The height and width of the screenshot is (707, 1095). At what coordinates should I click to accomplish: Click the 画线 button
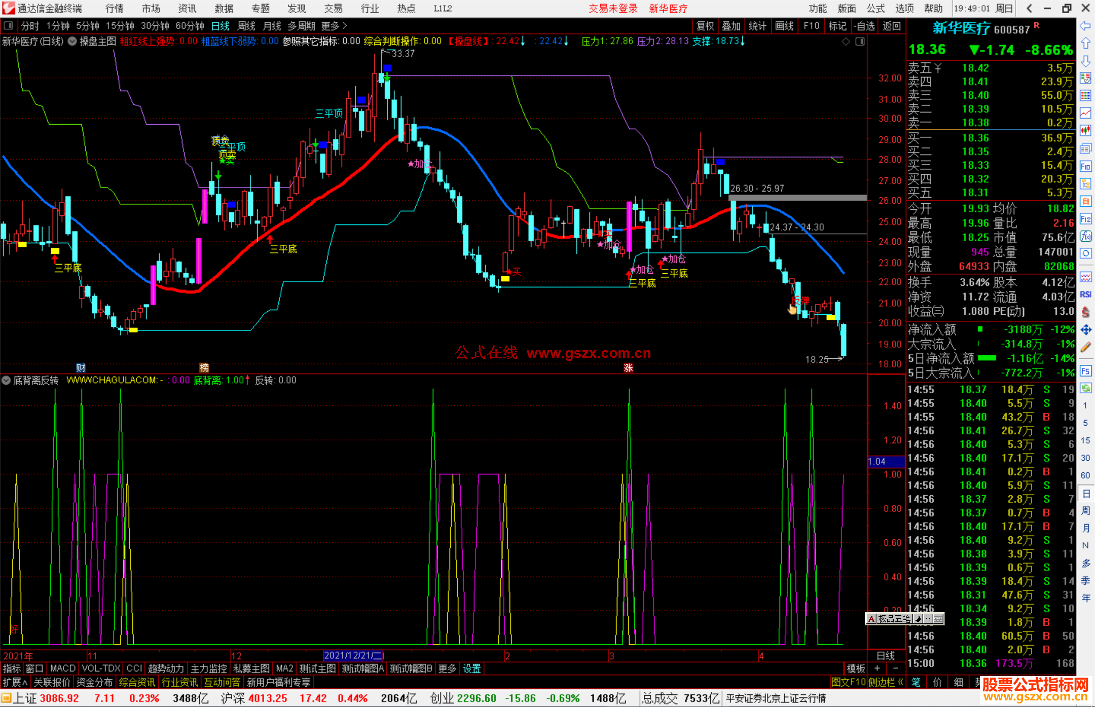[784, 26]
